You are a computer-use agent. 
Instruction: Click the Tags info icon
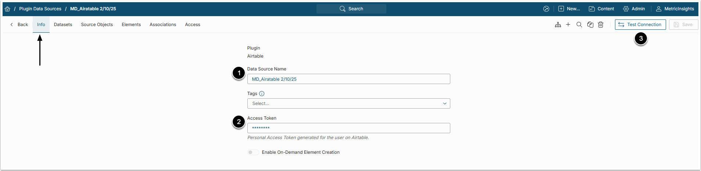click(262, 94)
